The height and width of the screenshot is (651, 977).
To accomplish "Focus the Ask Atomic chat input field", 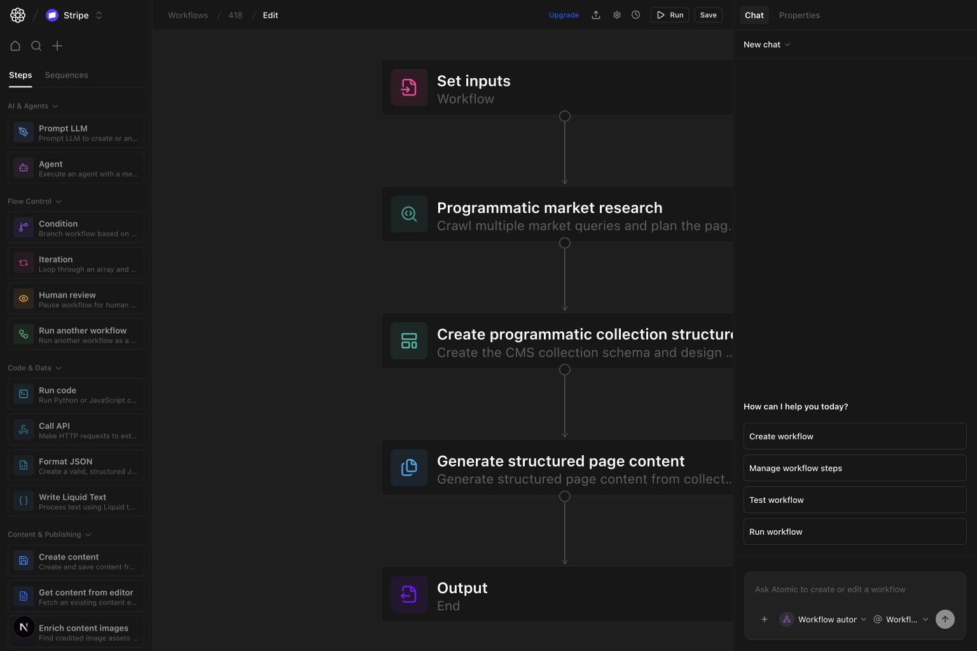I will click(x=855, y=589).
